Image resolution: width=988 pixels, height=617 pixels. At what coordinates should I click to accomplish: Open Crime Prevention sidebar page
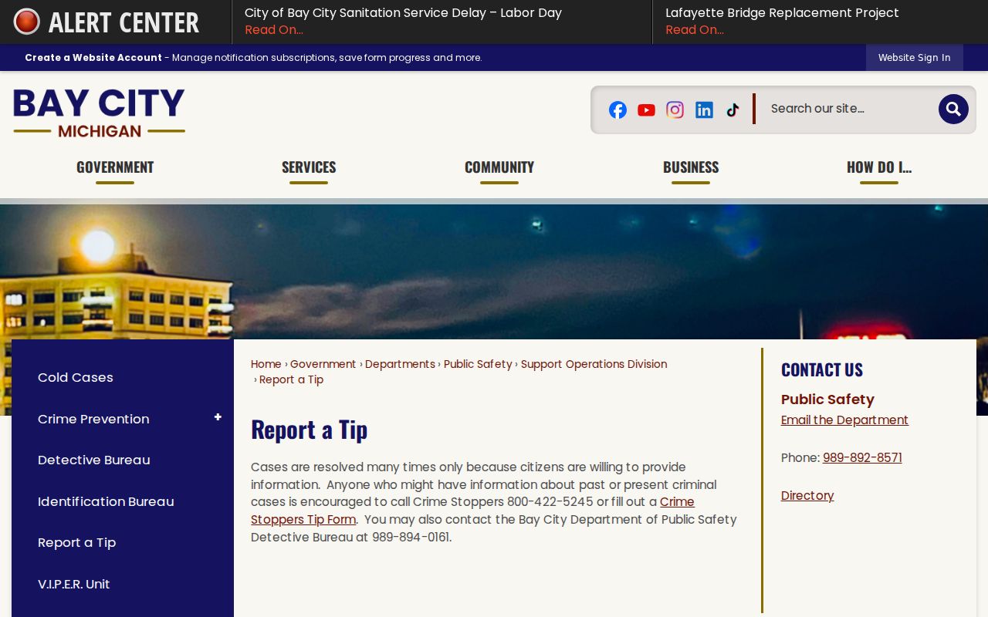point(93,419)
